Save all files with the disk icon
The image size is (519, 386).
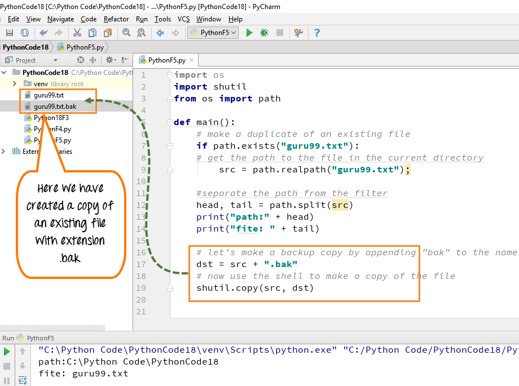pos(8,33)
